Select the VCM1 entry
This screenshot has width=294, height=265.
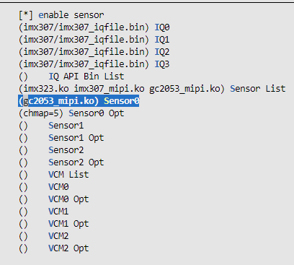coord(44,212)
